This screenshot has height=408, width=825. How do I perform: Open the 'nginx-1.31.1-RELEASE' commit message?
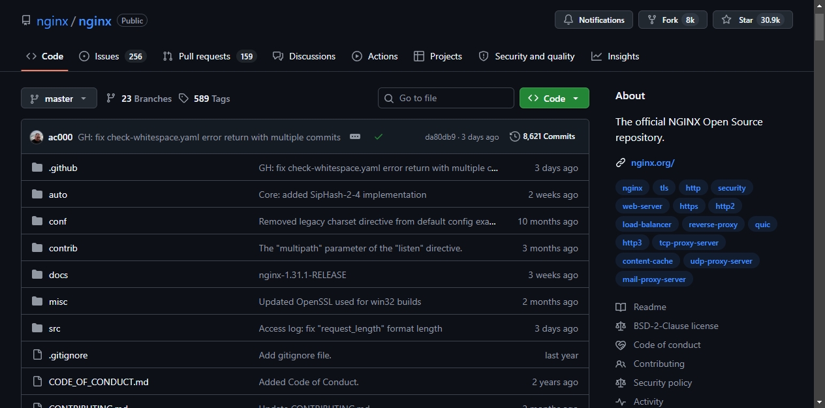pos(303,275)
